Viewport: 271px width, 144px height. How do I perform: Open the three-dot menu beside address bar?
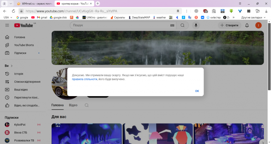[186, 11]
